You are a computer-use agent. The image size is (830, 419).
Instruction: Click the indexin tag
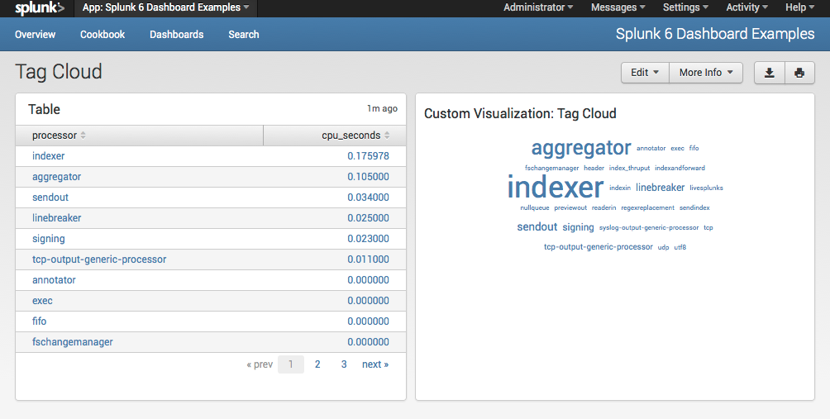pyautogui.click(x=620, y=188)
